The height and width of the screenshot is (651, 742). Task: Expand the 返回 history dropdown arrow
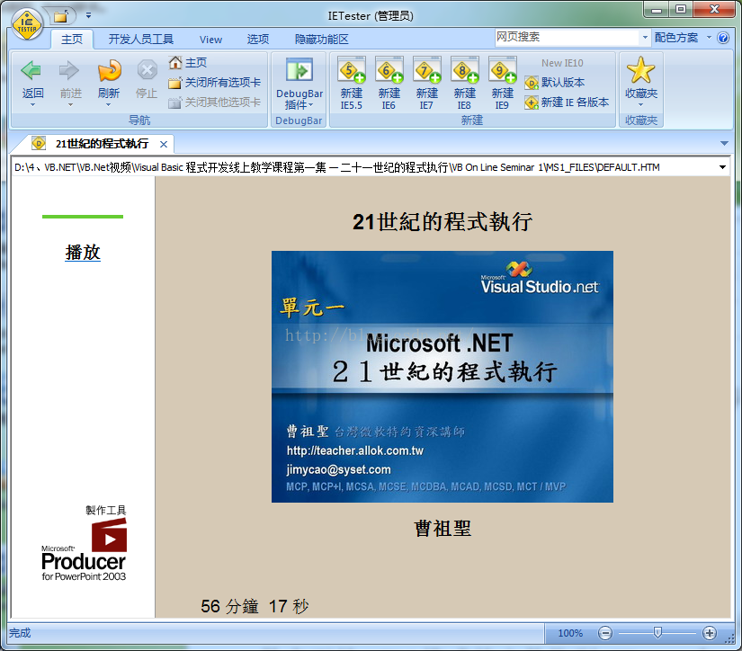(x=32, y=105)
